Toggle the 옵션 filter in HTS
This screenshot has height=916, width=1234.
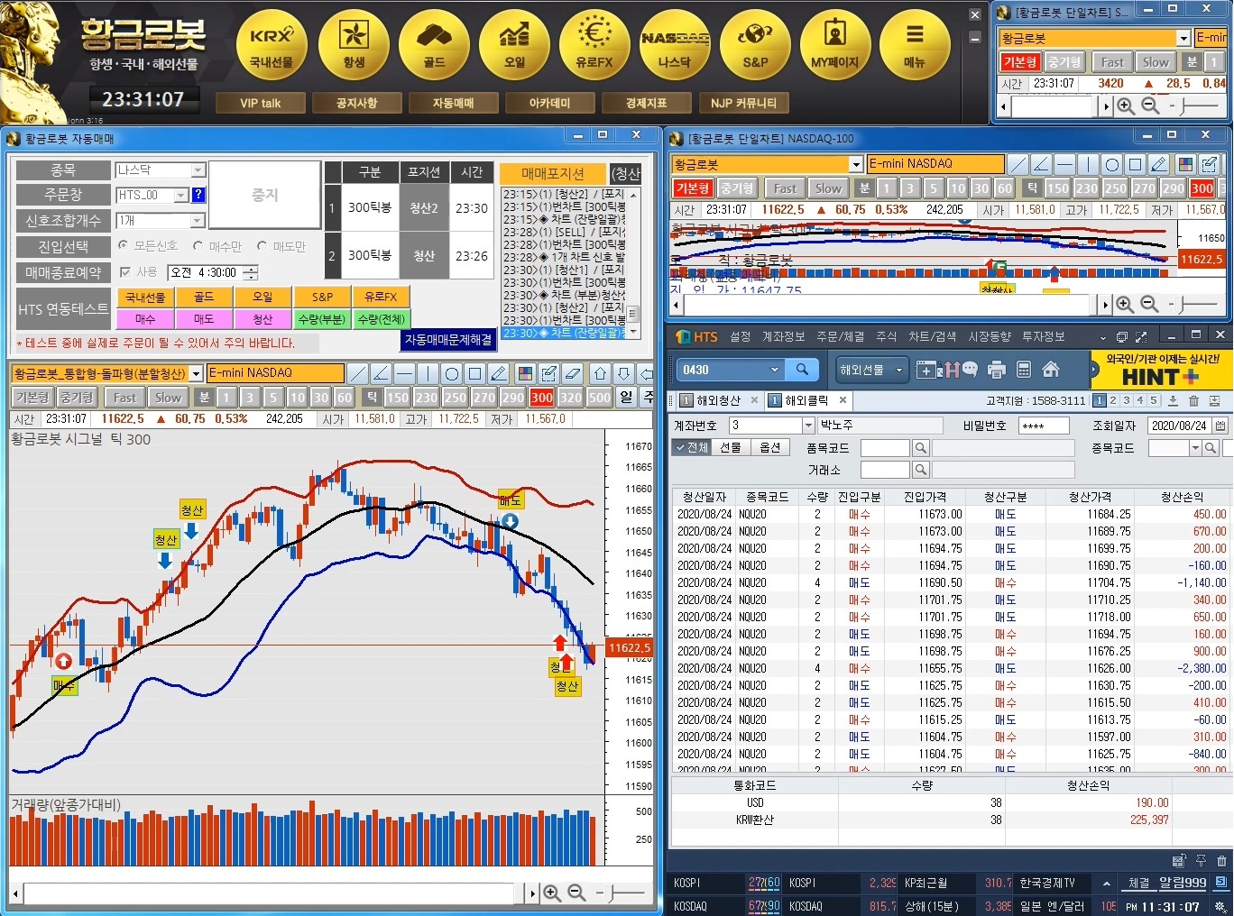(x=769, y=447)
